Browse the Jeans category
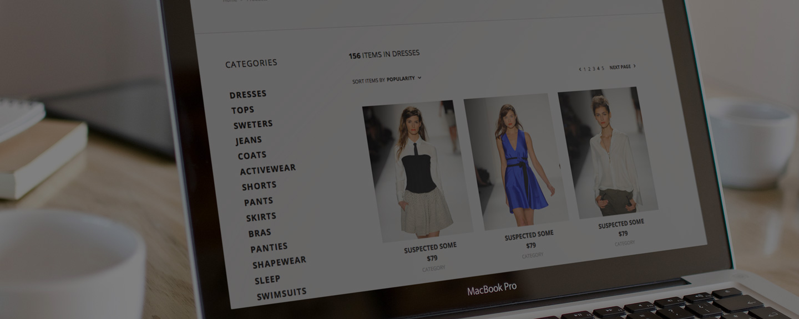Image resolution: width=799 pixels, height=319 pixels. [249, 141]
